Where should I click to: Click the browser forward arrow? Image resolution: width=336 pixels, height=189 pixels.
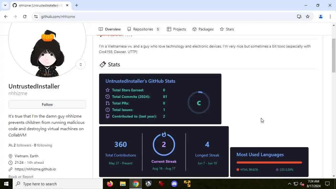tap(15, 17)
